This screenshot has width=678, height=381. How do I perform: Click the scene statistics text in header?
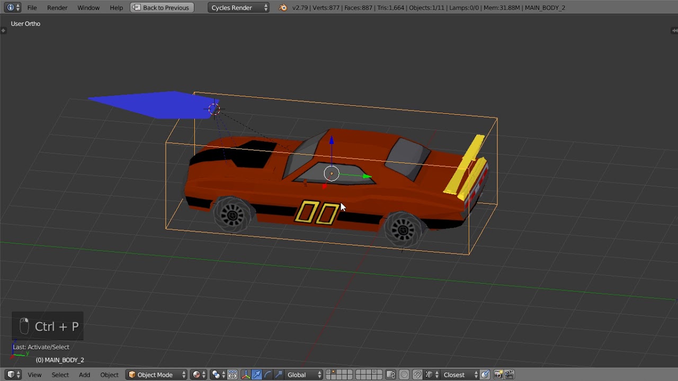(x=429, y=7)
